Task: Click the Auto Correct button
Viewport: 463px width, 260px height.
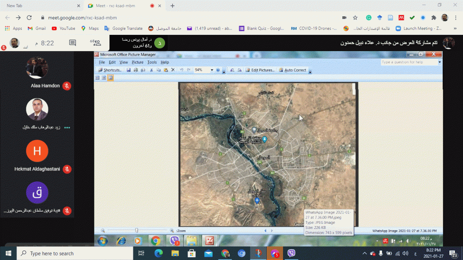Action: [x=293, y=70]
